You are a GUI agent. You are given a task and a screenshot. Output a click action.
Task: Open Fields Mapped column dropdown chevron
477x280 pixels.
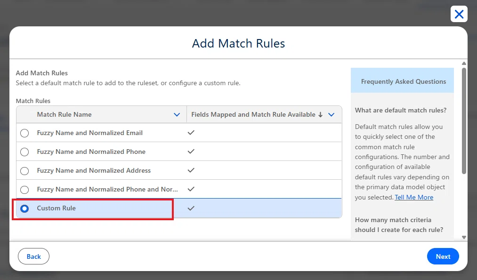pyautogui.click(x=331, y=115)
